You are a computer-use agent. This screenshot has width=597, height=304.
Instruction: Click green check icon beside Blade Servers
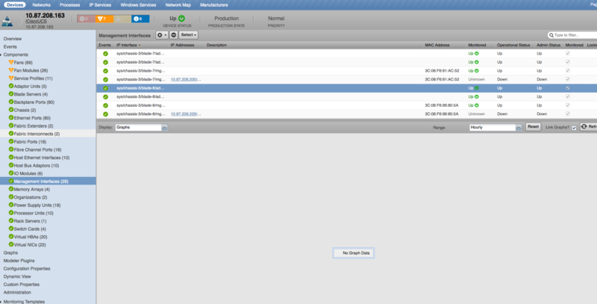click(x=11, y=94)
